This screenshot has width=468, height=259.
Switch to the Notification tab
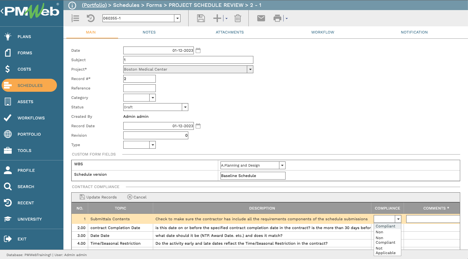414,32
